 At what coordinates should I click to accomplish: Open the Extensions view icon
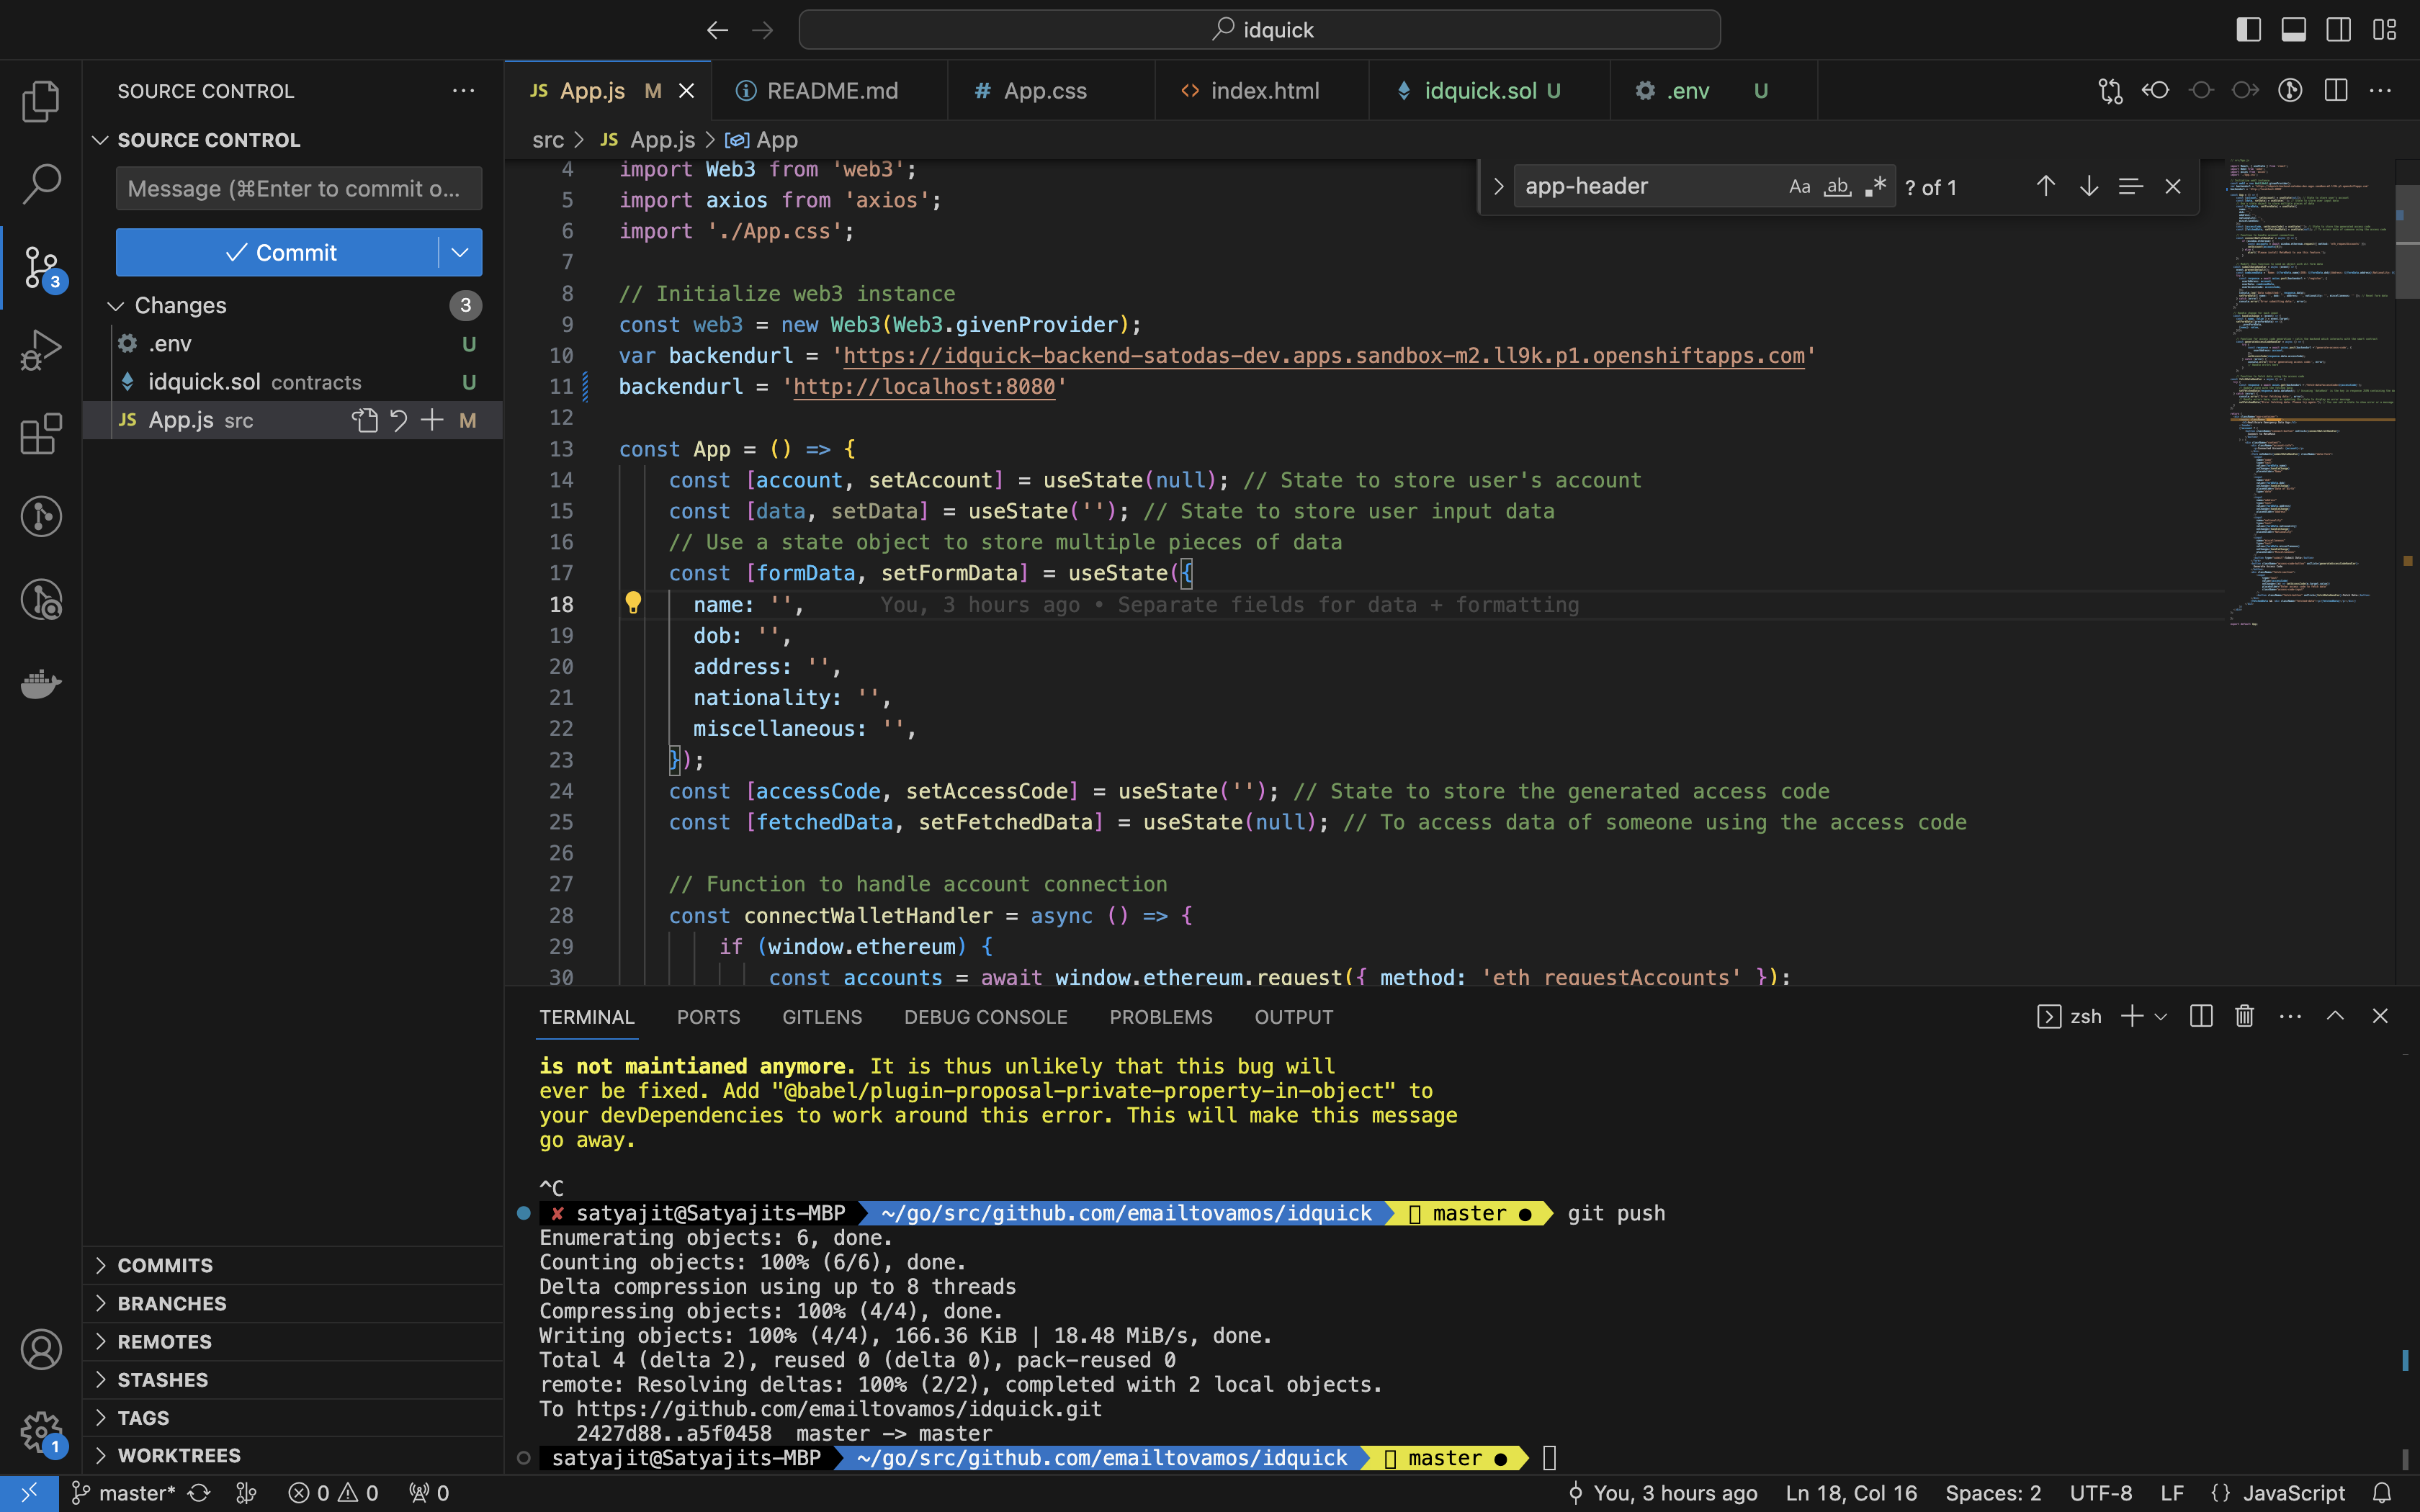[40, 434]
